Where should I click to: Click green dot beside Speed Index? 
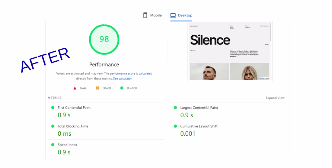53,145
